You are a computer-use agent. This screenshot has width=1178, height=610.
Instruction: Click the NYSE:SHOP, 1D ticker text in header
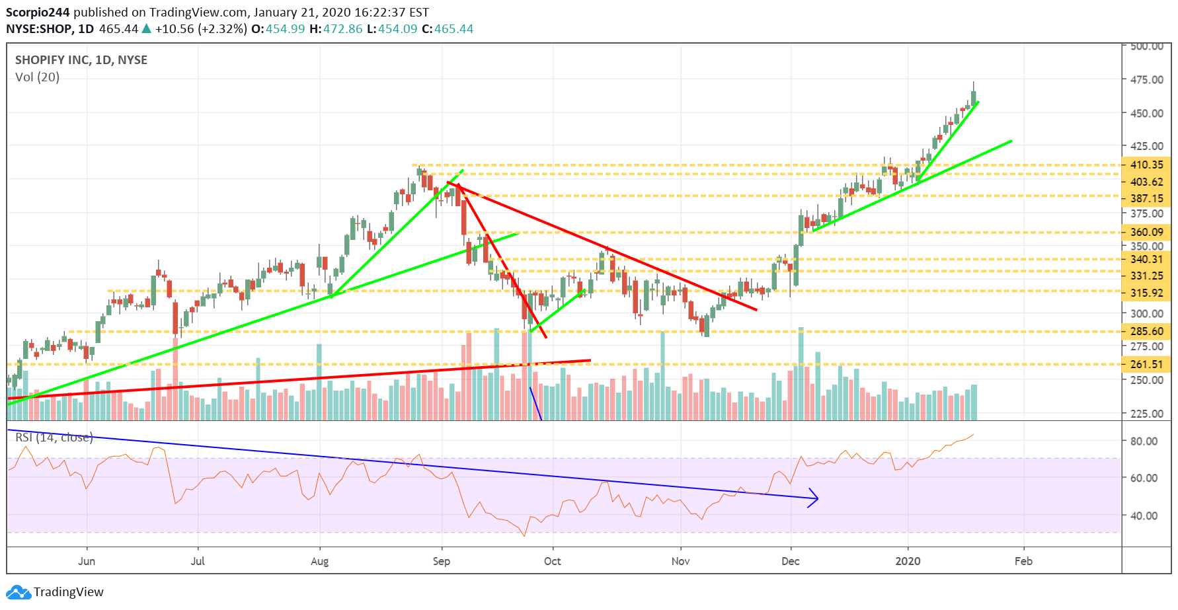(x=50, y=29)
